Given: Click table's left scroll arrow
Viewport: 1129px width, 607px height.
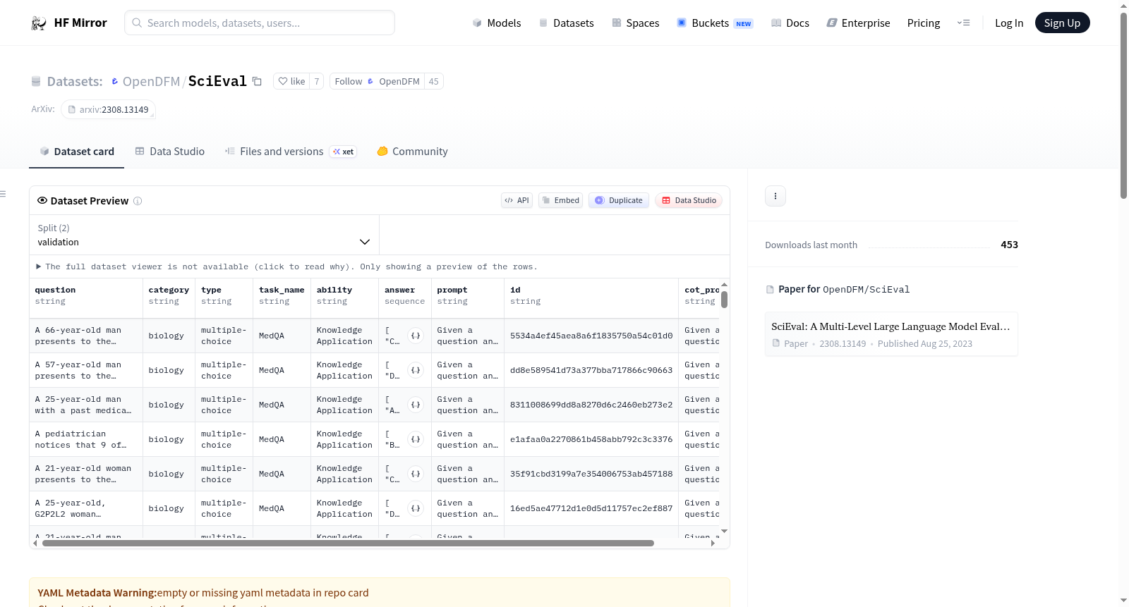Looking at the screenshot, I should pos(35,543).
